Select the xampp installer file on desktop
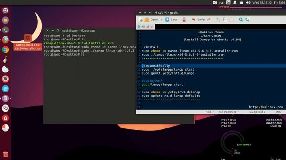Screen dimensions: 286x160 [28, 43]
